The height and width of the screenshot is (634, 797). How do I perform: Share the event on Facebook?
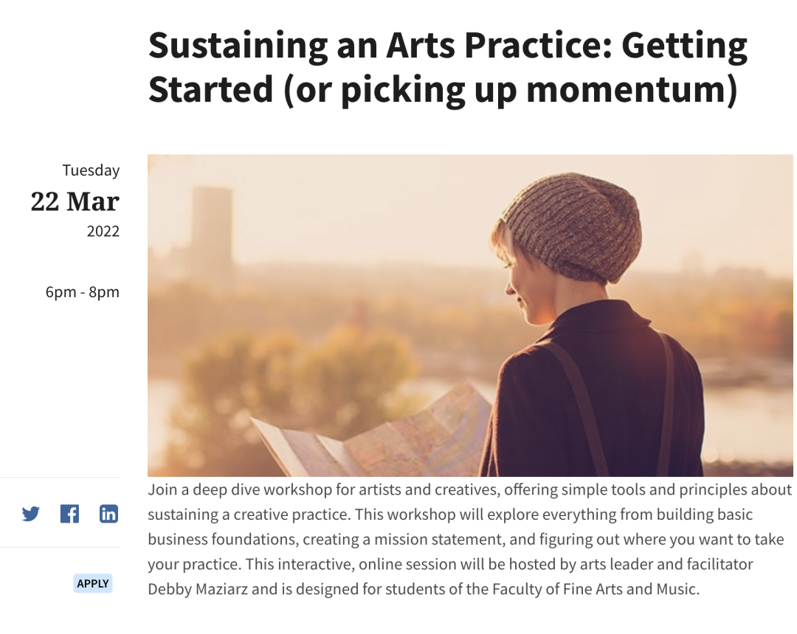[69, 514]
